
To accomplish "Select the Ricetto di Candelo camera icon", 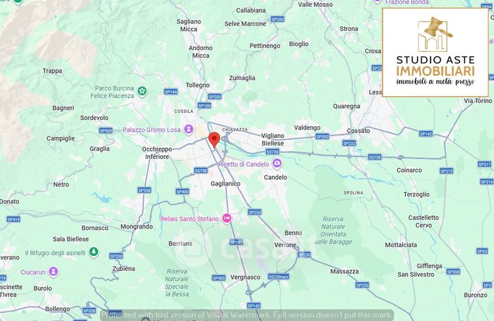I will tap(277, 163).
